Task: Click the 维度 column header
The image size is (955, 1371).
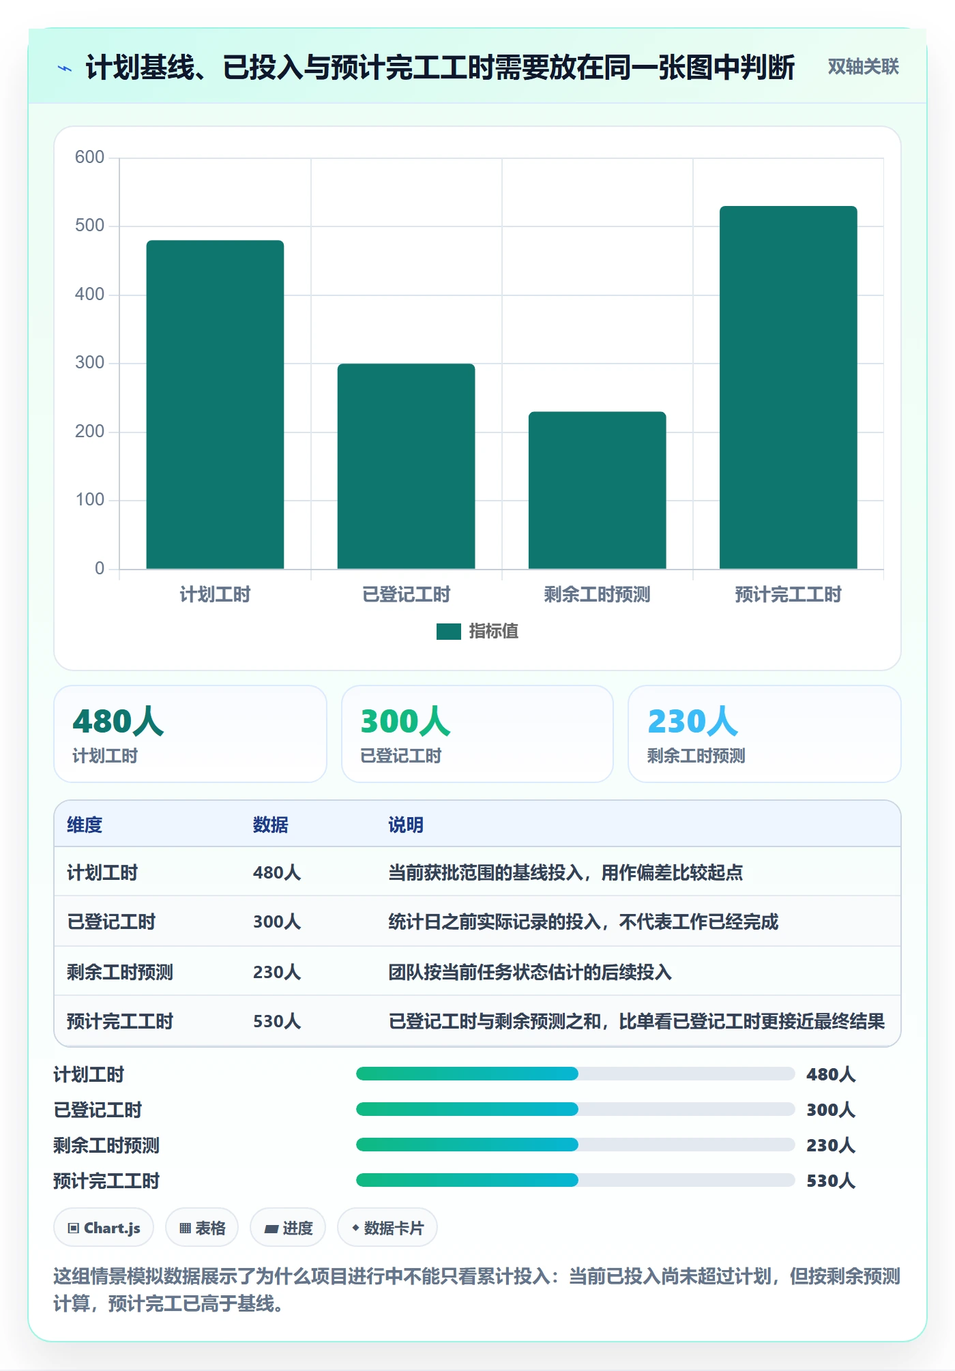Action: click(85, 825)
